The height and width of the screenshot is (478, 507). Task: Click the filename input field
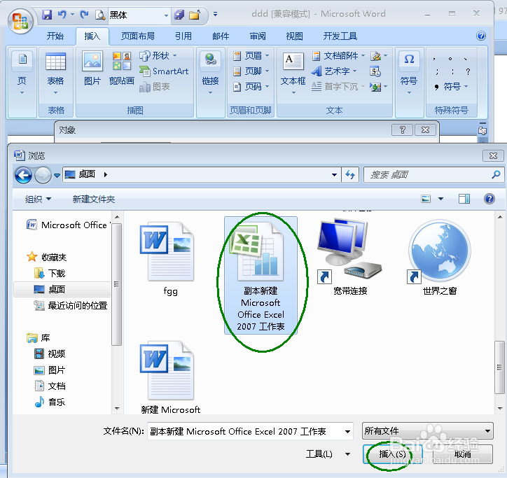(249, 432)
